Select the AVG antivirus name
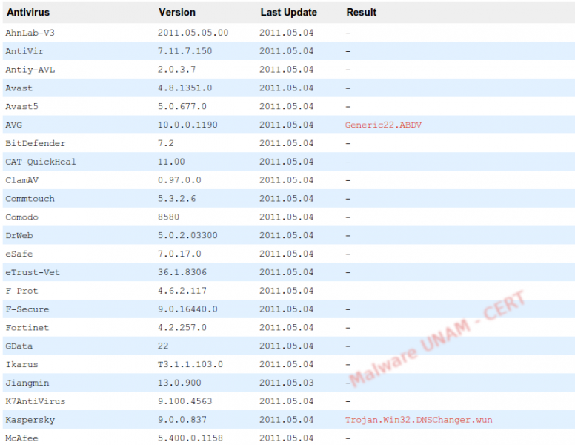Viewport: 575px width, 445px height. click(13, 125)
